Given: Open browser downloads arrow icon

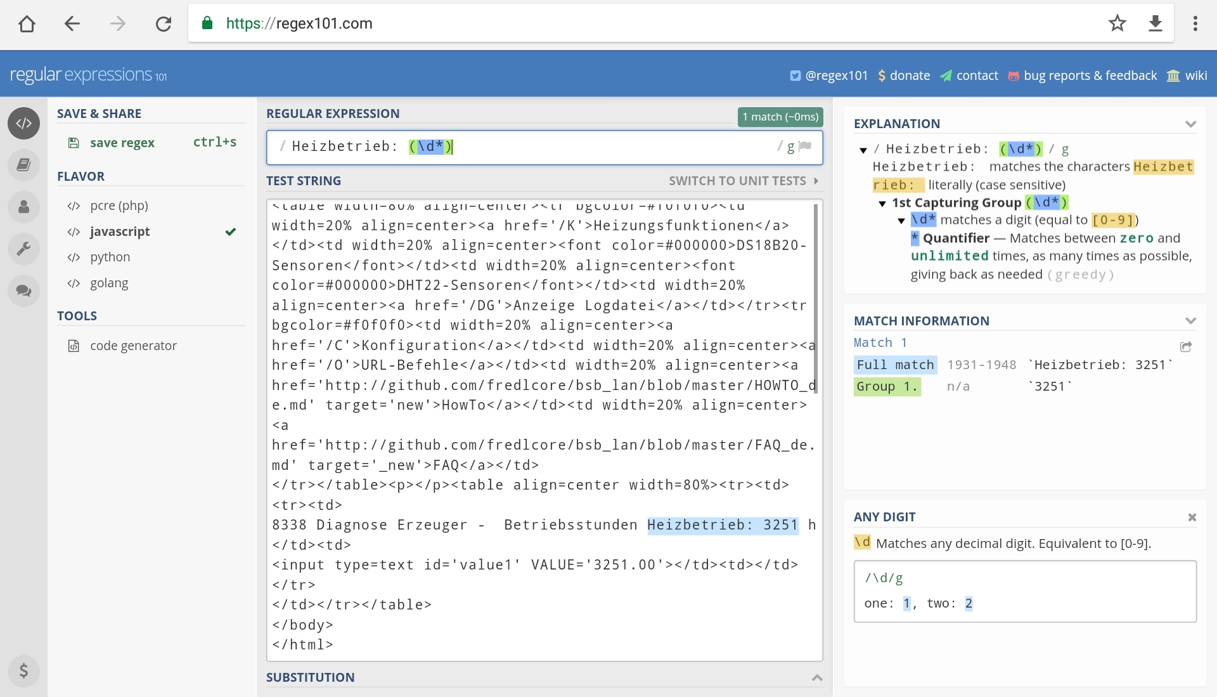Looking at the screenshot, I should [x=1156, y=23].
